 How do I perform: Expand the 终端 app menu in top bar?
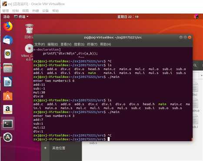click(x=21, y=16)
